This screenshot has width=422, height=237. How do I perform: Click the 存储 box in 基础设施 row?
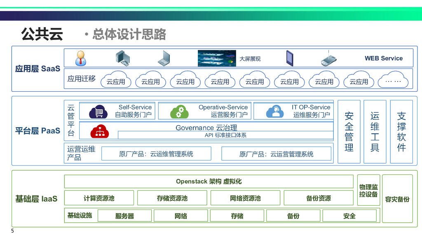[x=237, y=216]
